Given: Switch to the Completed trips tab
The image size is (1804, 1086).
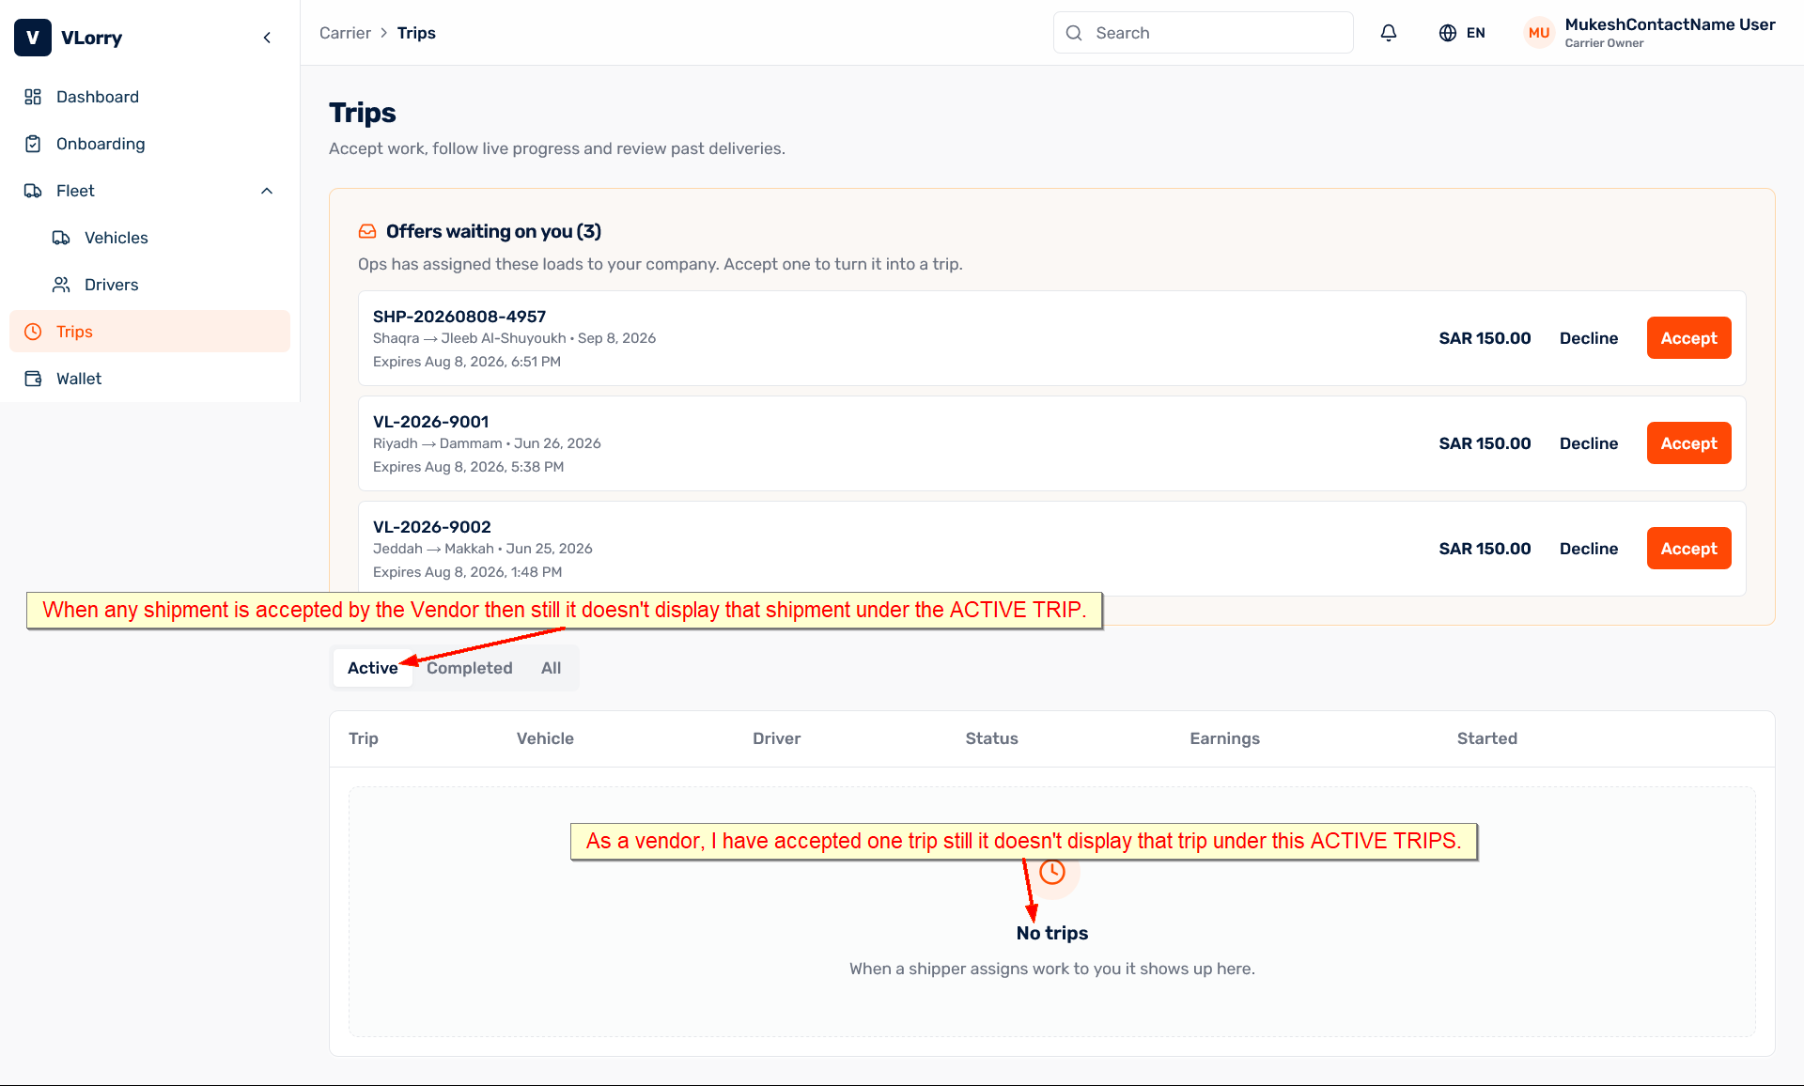Looking at the screenshot, I should click(x=470, y=668).
